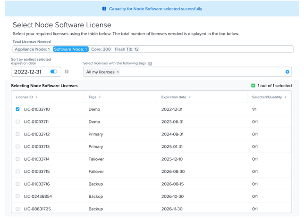Check the LIC-01033712 license checkbox
Viewport: 304px width, 219px height.
click(17, 134)
